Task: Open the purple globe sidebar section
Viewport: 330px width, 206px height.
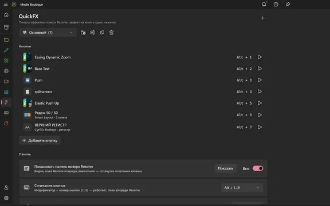Action: pyautogui.click(x=6, y=71)
